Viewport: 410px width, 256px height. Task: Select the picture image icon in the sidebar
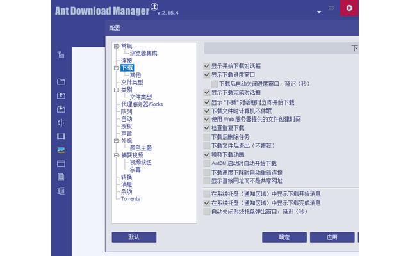pyautogui.click(x=61, y=150)
